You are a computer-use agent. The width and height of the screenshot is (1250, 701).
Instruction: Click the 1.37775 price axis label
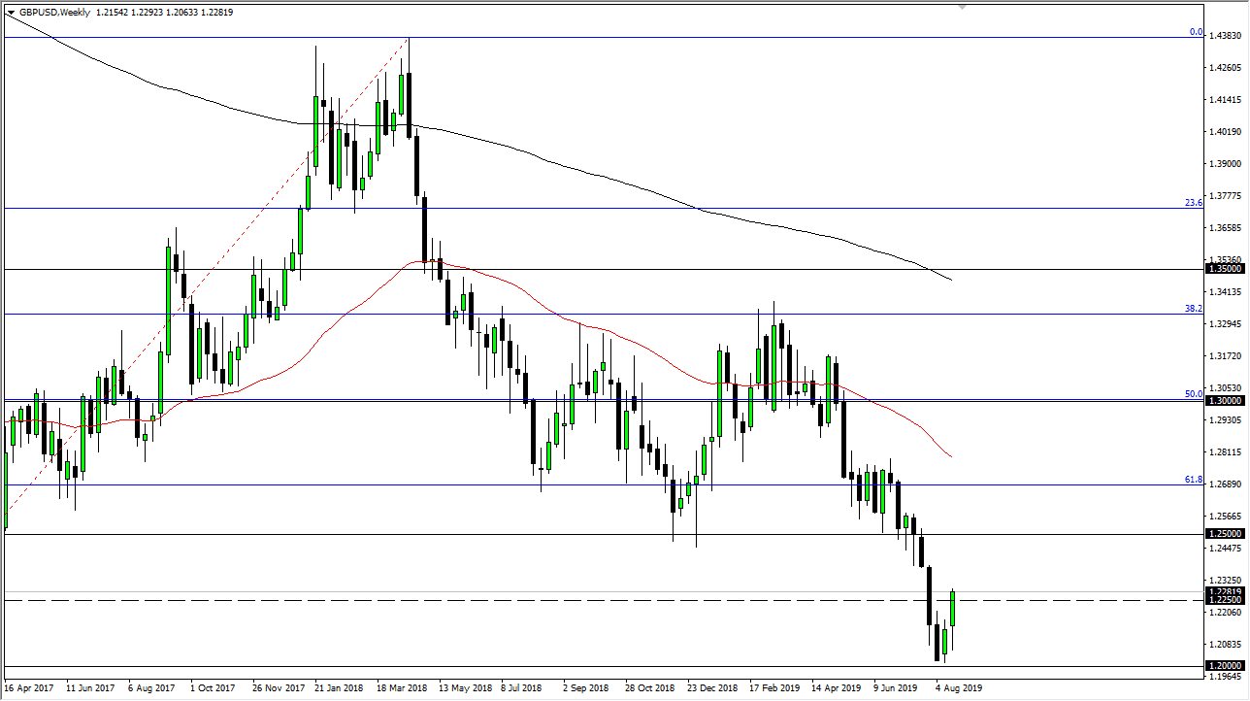tap(1227, 196)
